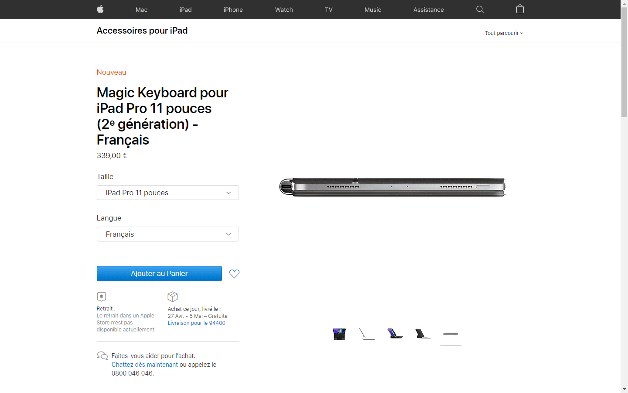628x393 pixels.
Task: Select the first front-view keyboard thumbnail
Action: 339,334
